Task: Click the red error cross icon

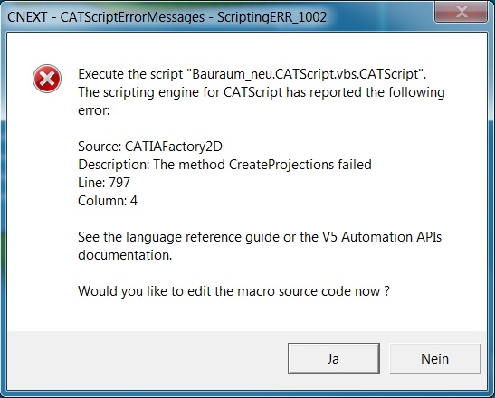Action: coord(47,79)
